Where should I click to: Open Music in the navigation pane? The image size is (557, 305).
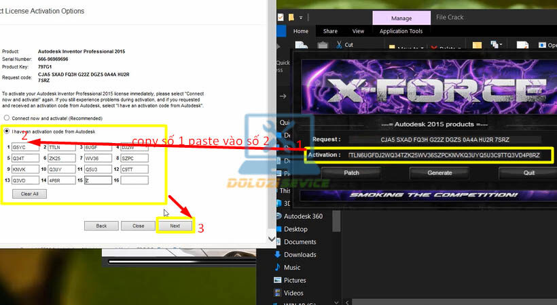pos(292,267)
